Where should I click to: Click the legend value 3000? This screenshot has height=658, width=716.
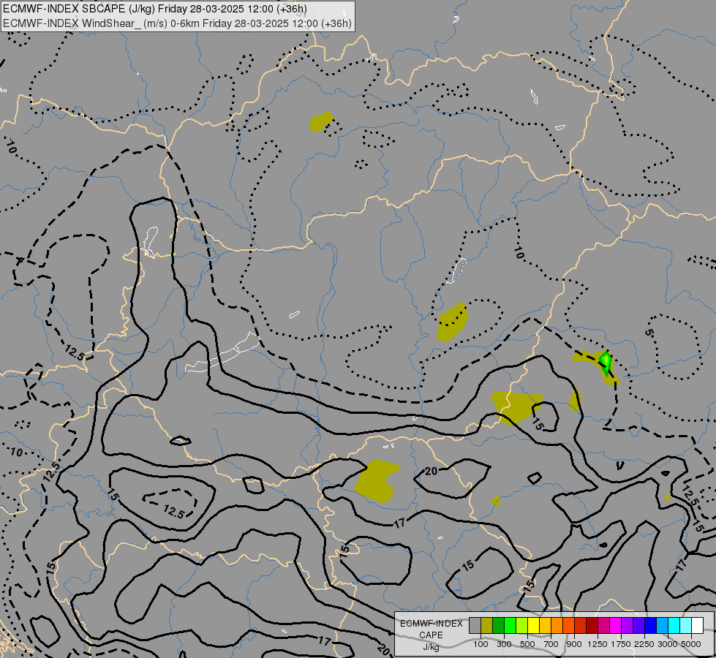pos(667,644)
